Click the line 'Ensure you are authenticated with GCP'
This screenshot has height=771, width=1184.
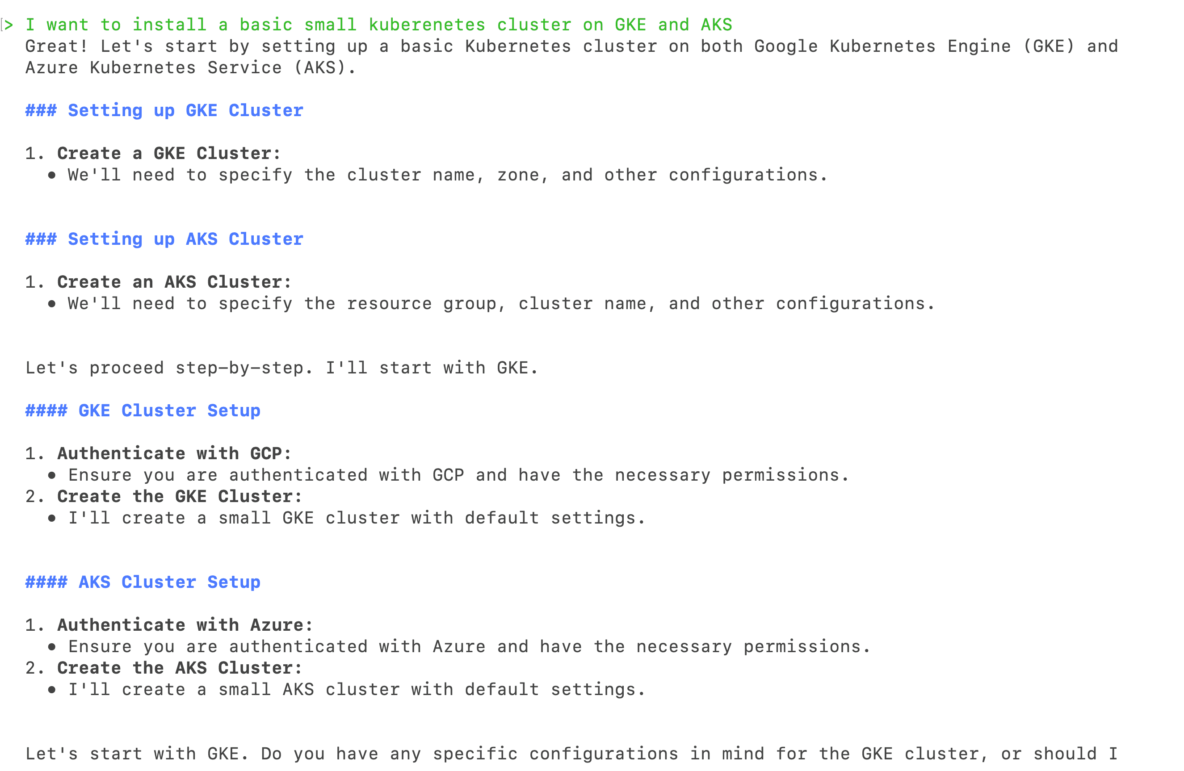coord(459,476)
